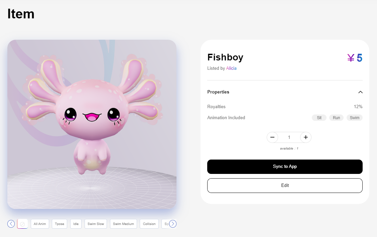
Task: Play the Idle animation
Action: point(76,224)
